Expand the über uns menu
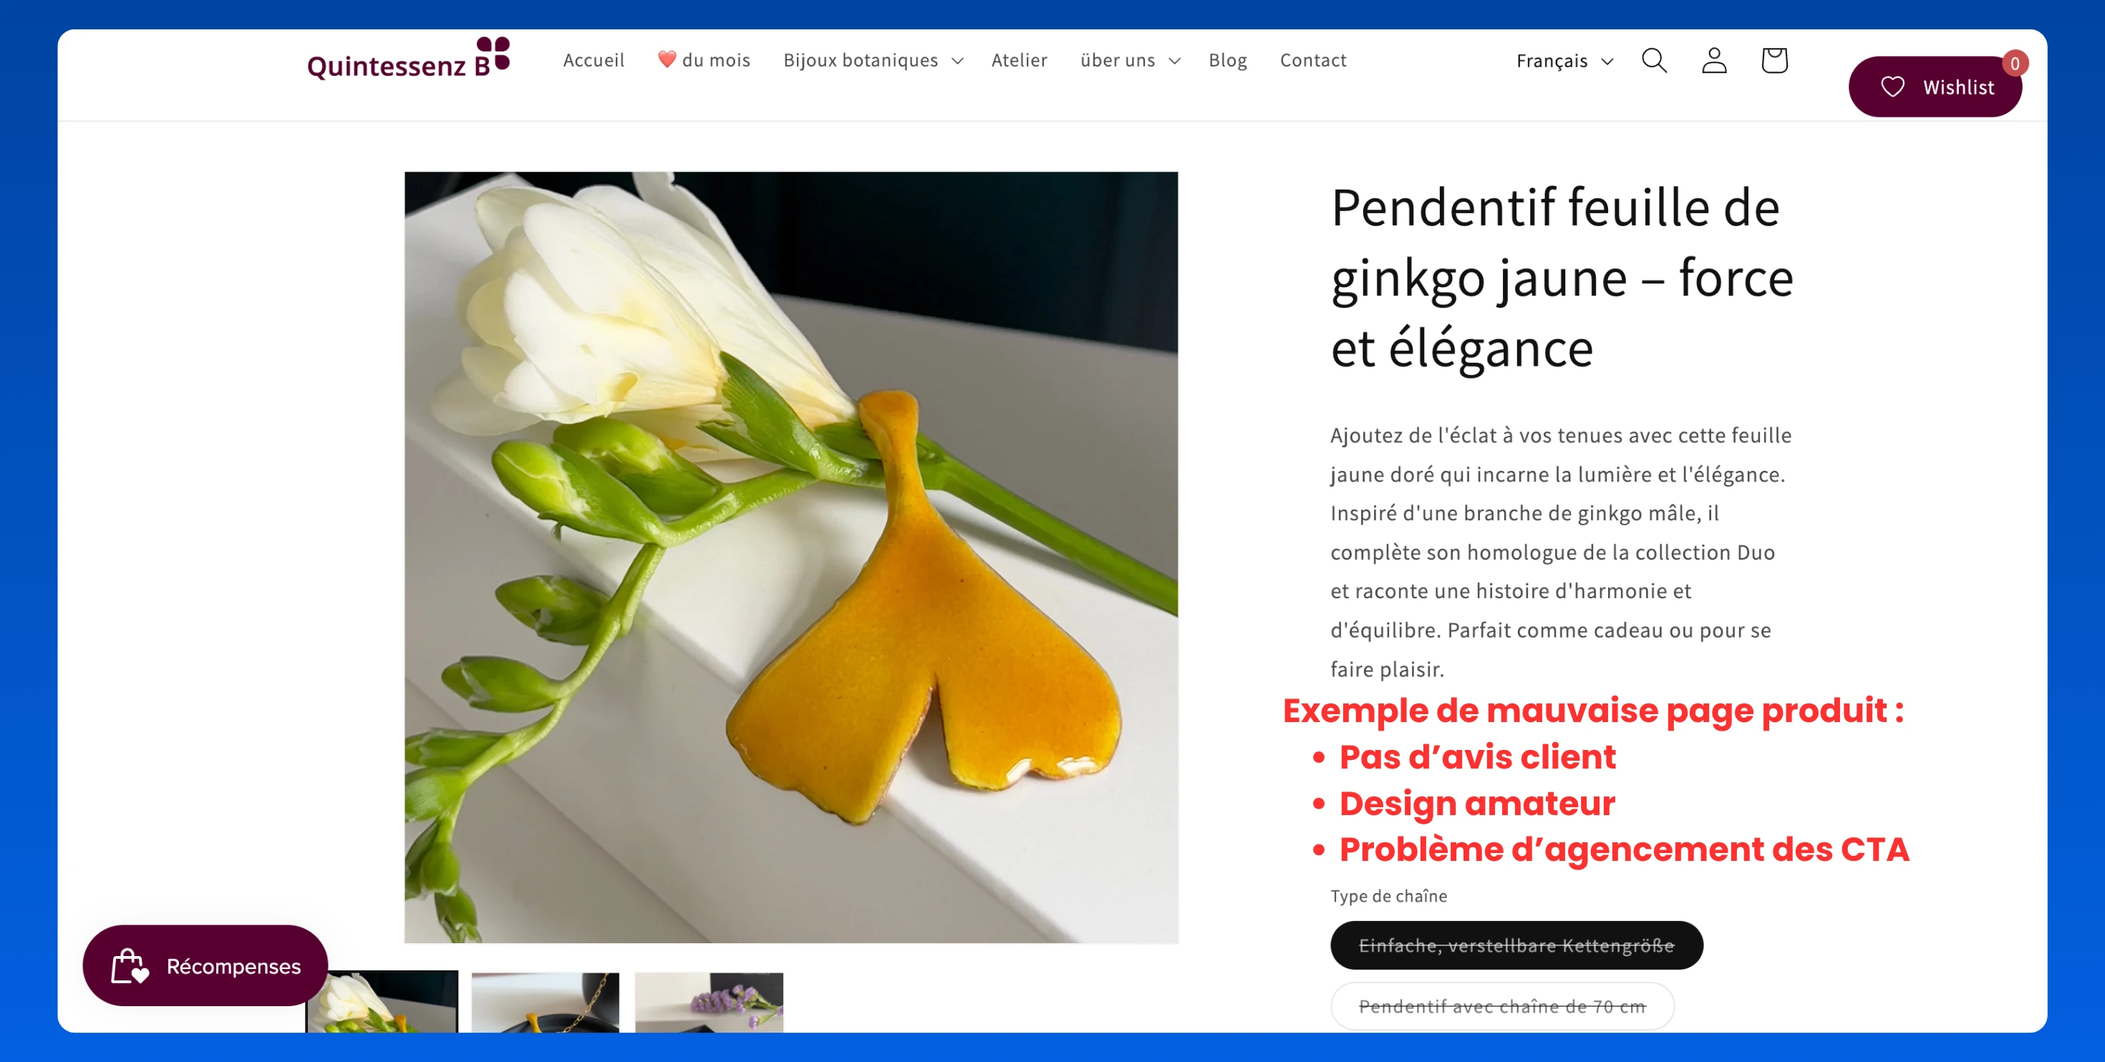This screenshot has width=2105, height=1062. (1129, 60)
